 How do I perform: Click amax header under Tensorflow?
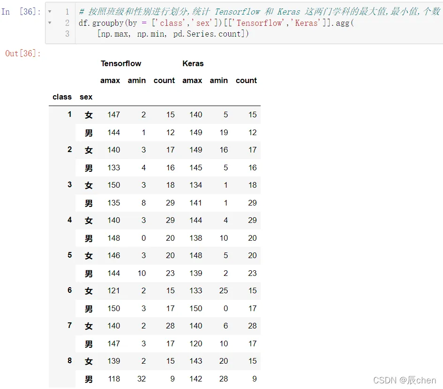(x=110, y=81)
